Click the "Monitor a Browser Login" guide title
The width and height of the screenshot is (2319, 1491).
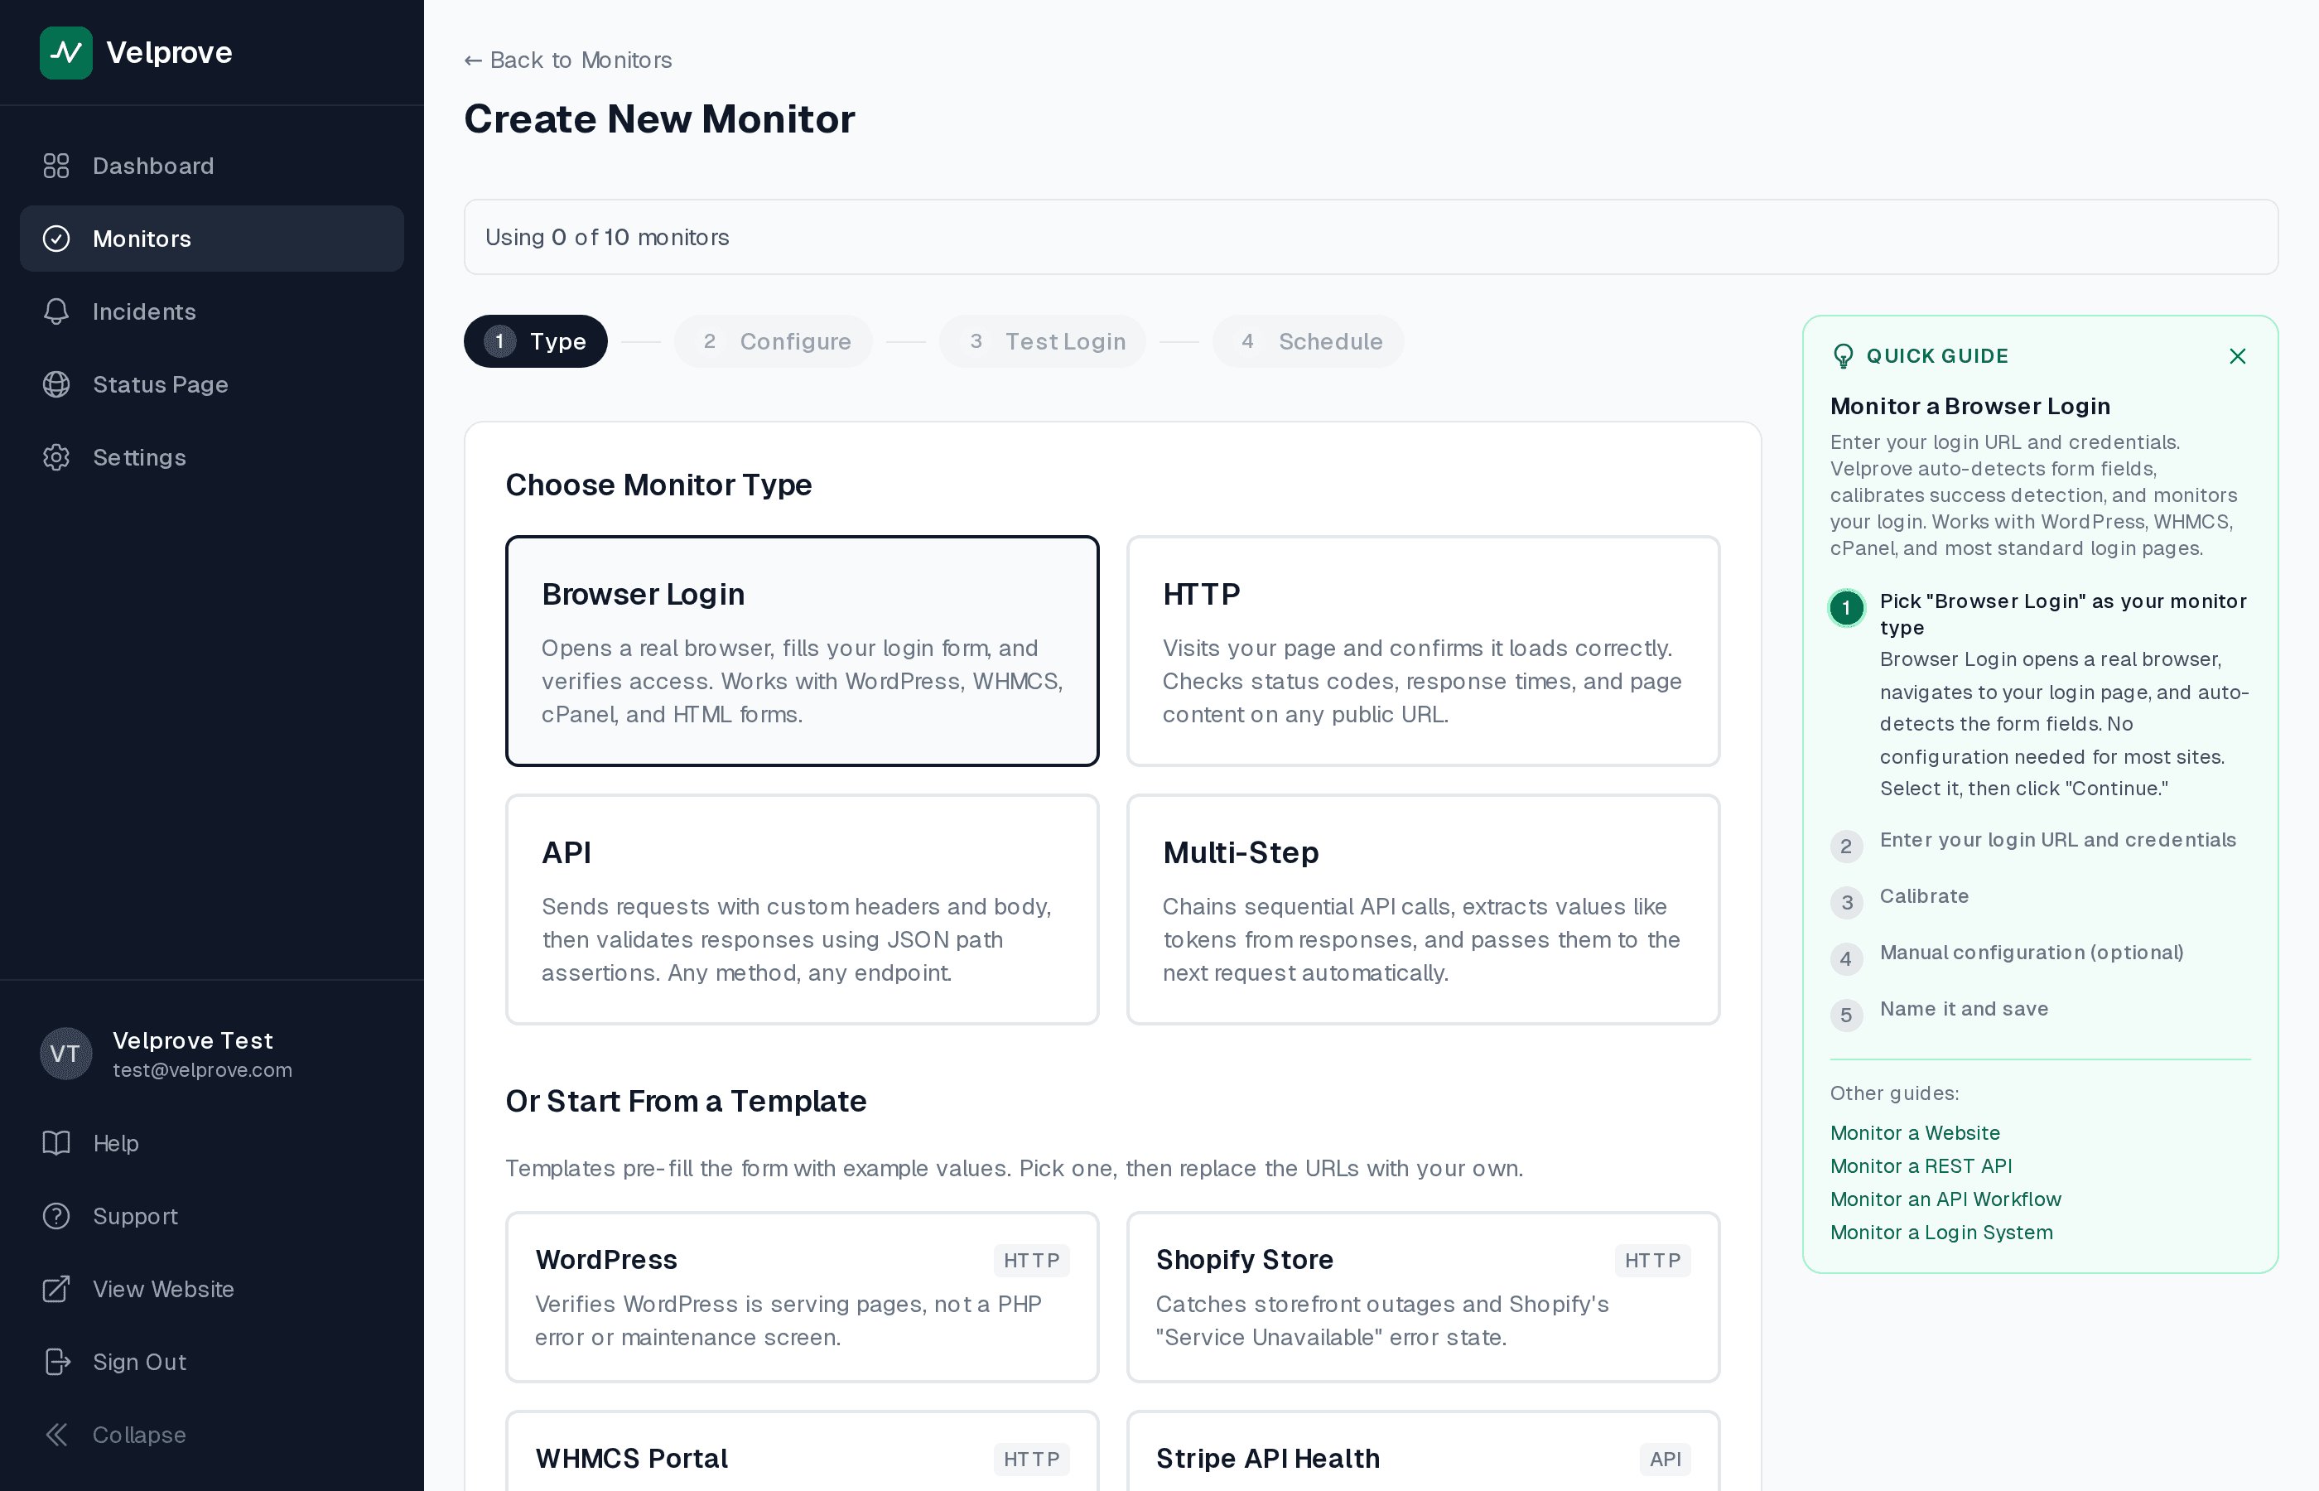(1969, 406)
